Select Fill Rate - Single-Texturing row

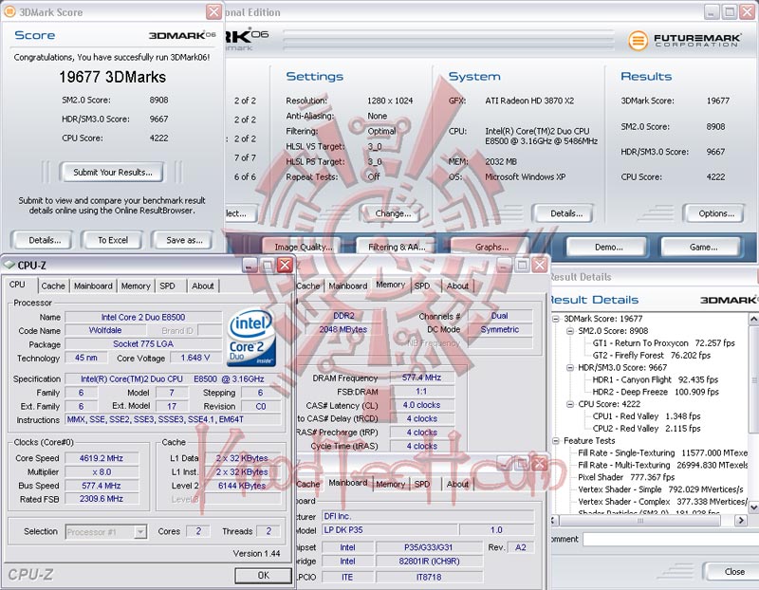[662, 452]
